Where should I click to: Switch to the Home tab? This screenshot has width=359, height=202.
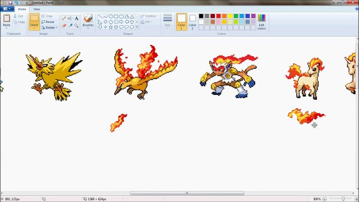22,9
